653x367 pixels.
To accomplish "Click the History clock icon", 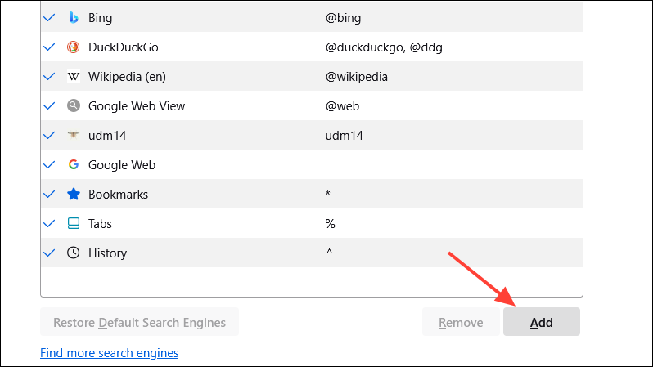I will (x=74, y=253).
